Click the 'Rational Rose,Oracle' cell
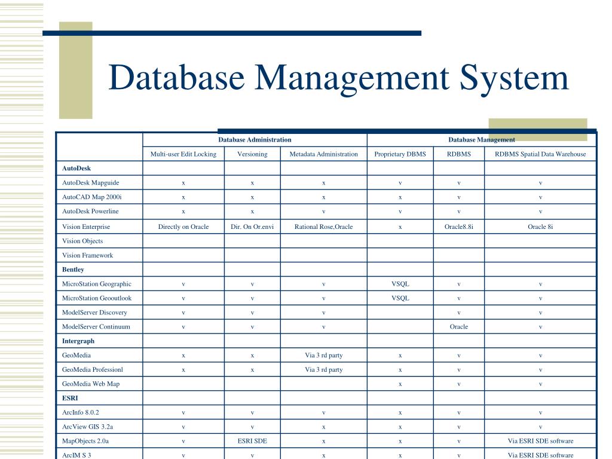This screenshot has height=459, width=612. (323, 227)
